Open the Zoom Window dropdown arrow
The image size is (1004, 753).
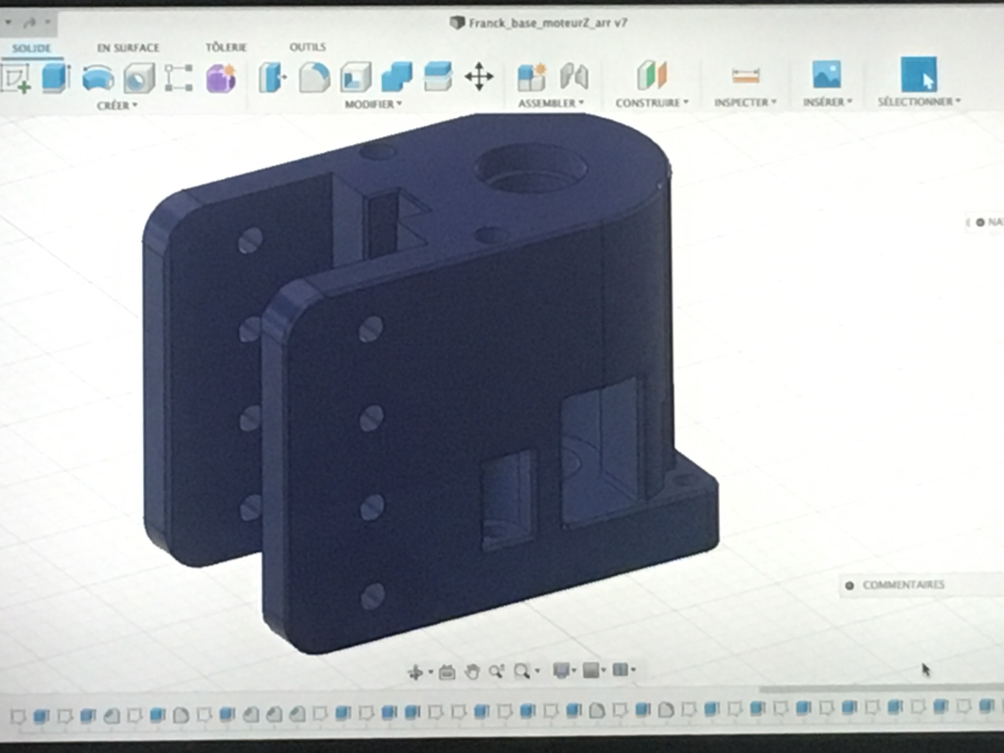pyautogui.click(x=538, y=671)
